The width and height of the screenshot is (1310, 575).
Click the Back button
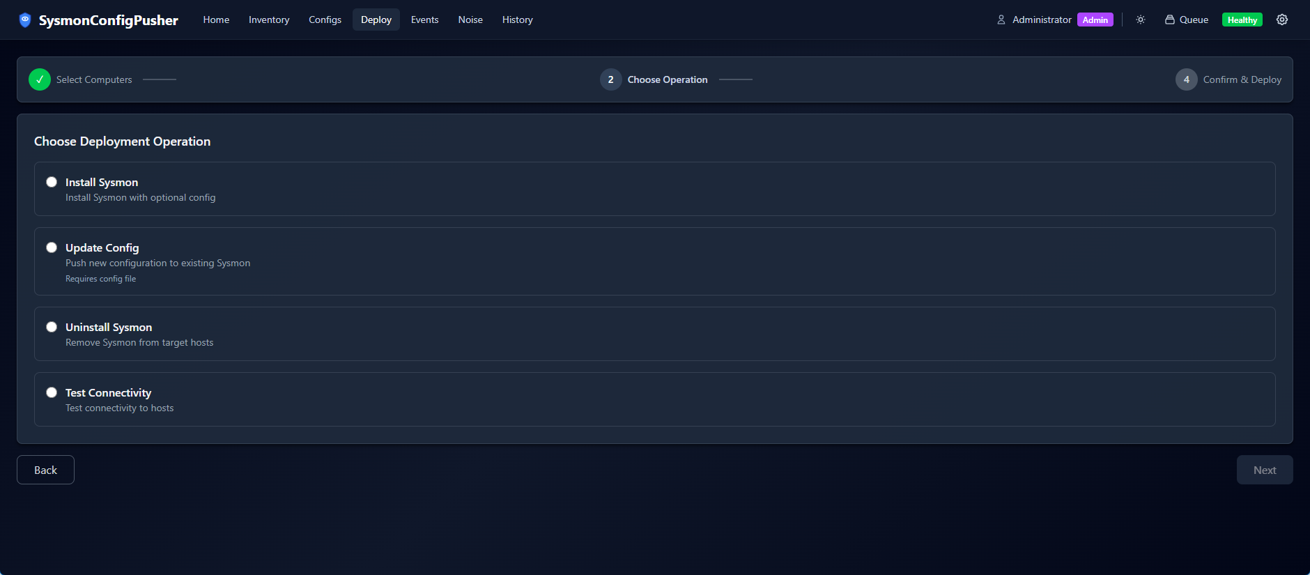[x=45, y=470]
